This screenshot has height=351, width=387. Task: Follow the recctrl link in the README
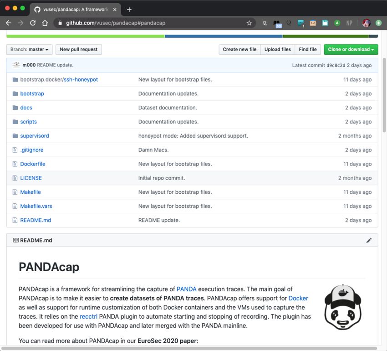[x=88, y=317]
